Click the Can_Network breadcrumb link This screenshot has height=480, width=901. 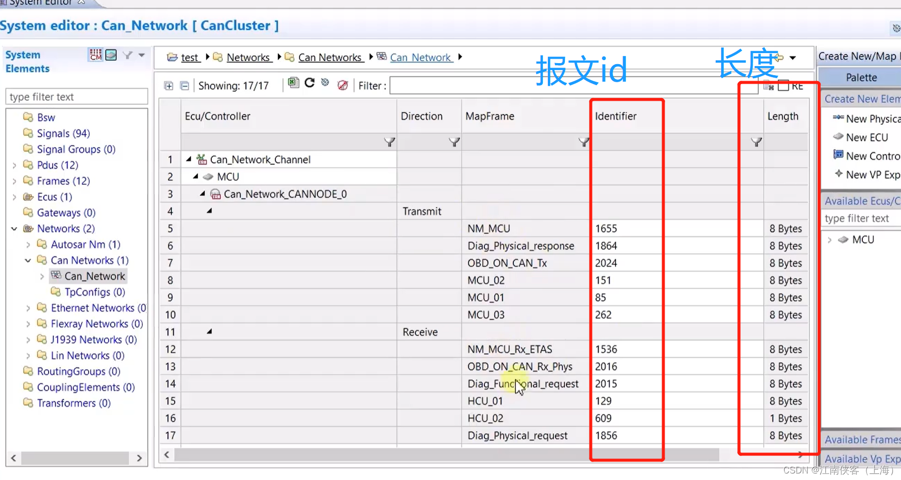[421, 58]
